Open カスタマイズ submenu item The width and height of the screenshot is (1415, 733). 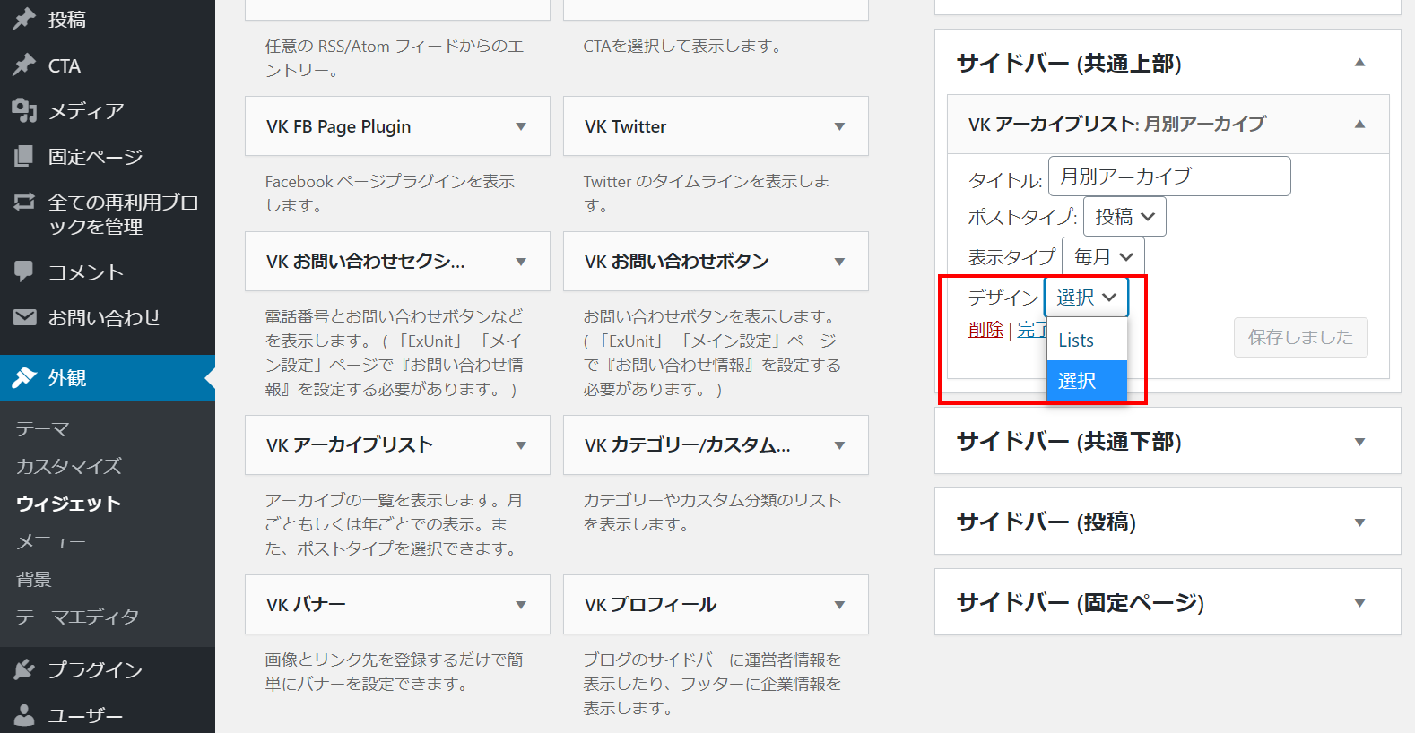tap(69, 466)
